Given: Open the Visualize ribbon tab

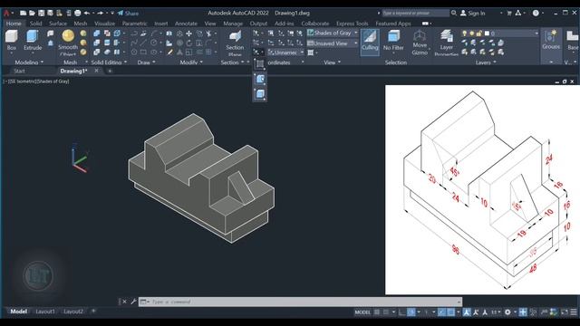Looking at the screenshot, I should coord(105,24).
